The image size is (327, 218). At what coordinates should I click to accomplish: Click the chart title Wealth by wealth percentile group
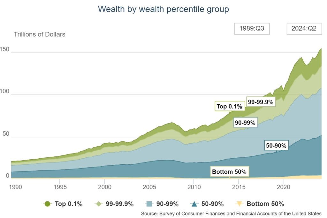point(163,9)
